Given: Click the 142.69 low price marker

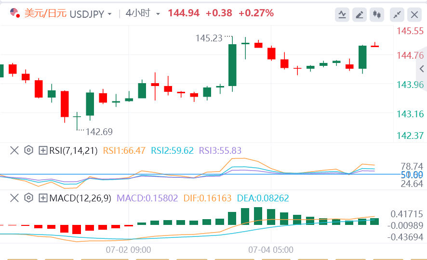Looking at the screenshot, I should tap(99, 132).
